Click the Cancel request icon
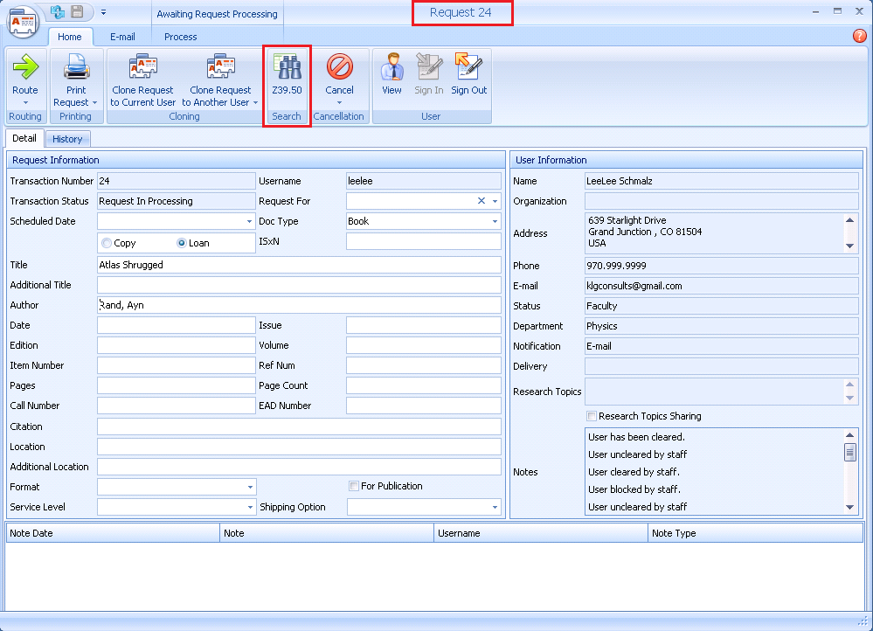Screen dimensions: 873x631 pyautogui.click(x=339, y=67)
